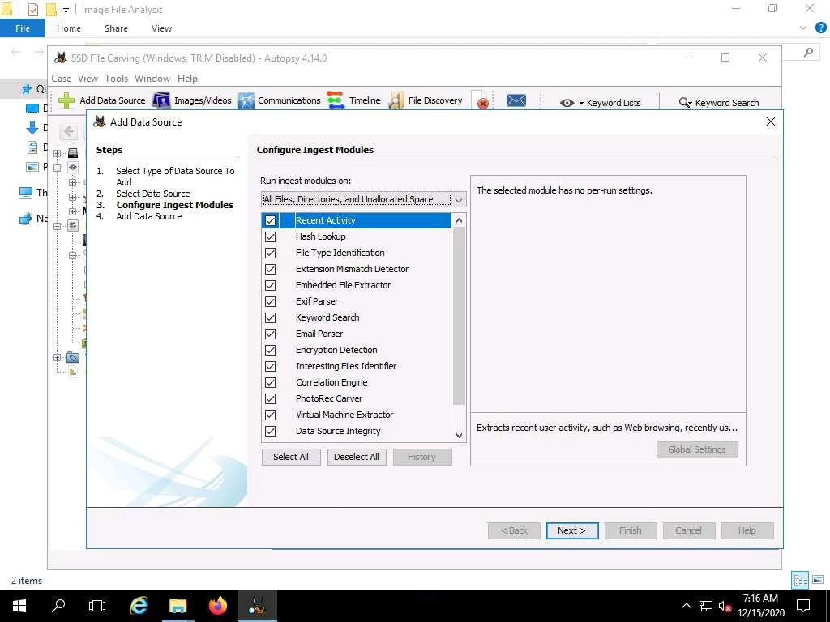830x622 pixels.
Task: Click the wizard Help button
Action: [747, 530]
